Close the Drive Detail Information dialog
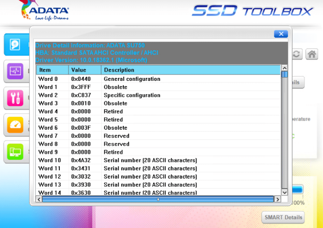Viewport: 323px width, 228px height. tap(281, 34)
